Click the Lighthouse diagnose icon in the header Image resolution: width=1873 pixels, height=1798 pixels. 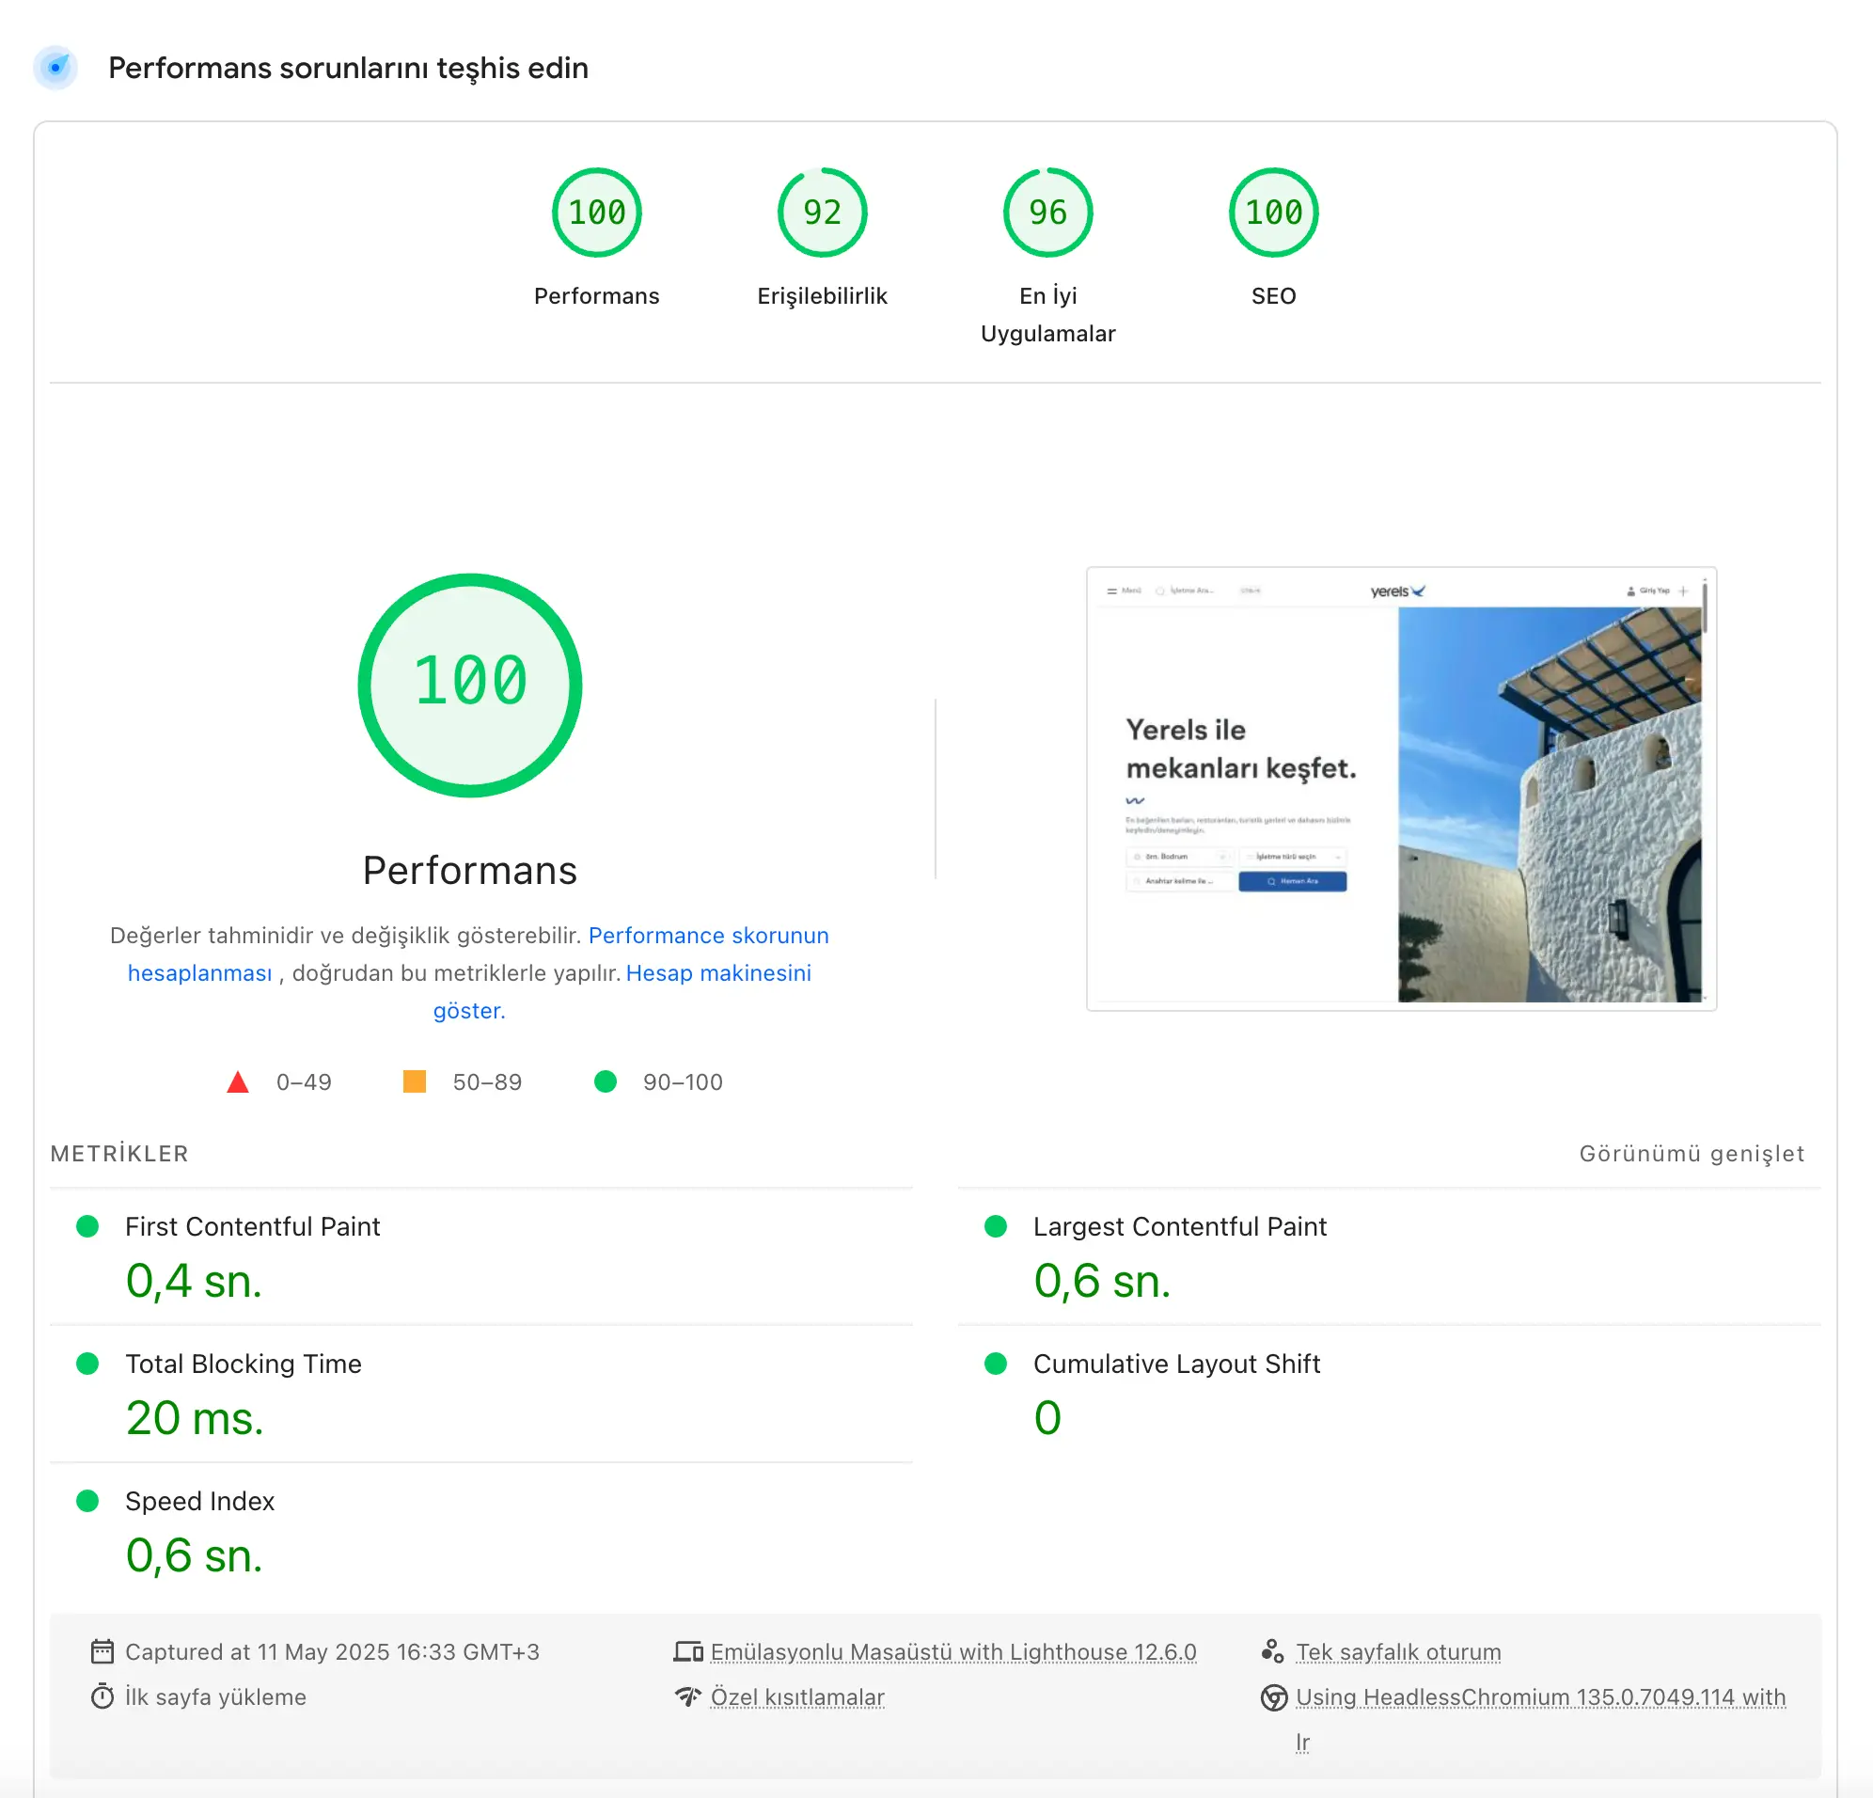55,68
